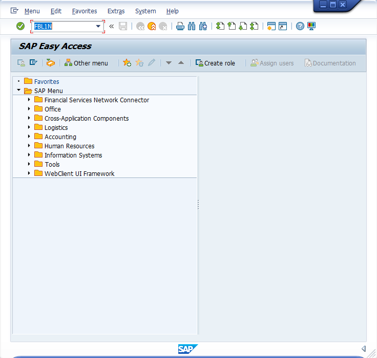Click the Customize Local Layout monitor icon

point(311,26)
